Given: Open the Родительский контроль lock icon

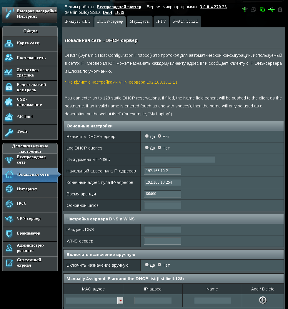Looking at the screenshot, I should 9,87.
